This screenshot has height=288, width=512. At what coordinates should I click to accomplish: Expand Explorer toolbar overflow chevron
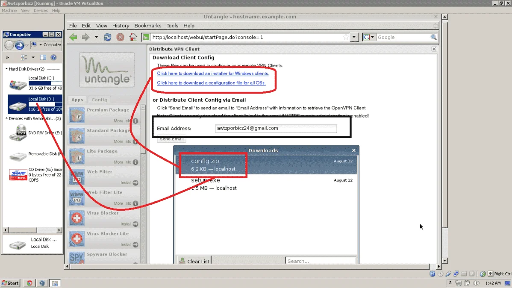[x=7, y=57]
